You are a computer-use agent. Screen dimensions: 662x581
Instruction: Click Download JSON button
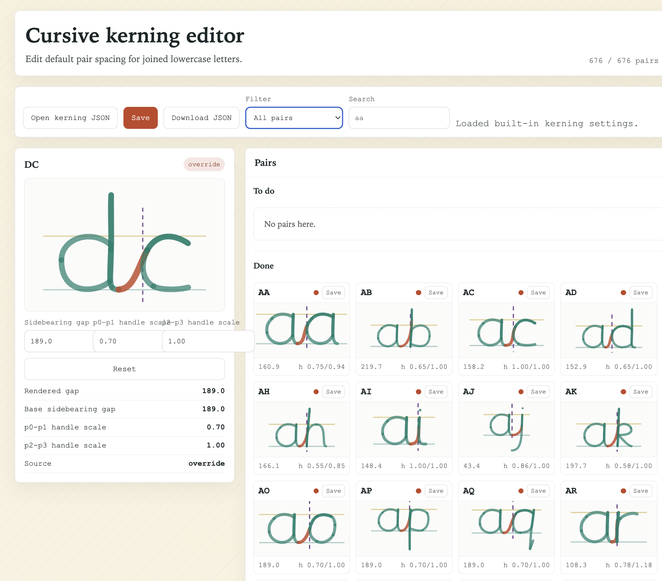click(201, 118)
